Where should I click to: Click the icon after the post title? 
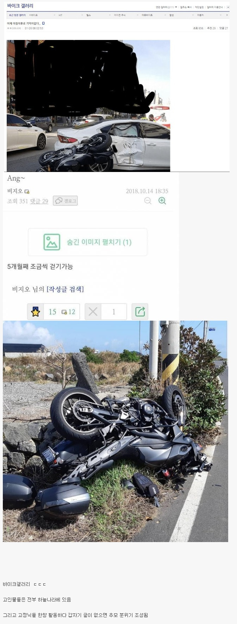click(43, 23)
